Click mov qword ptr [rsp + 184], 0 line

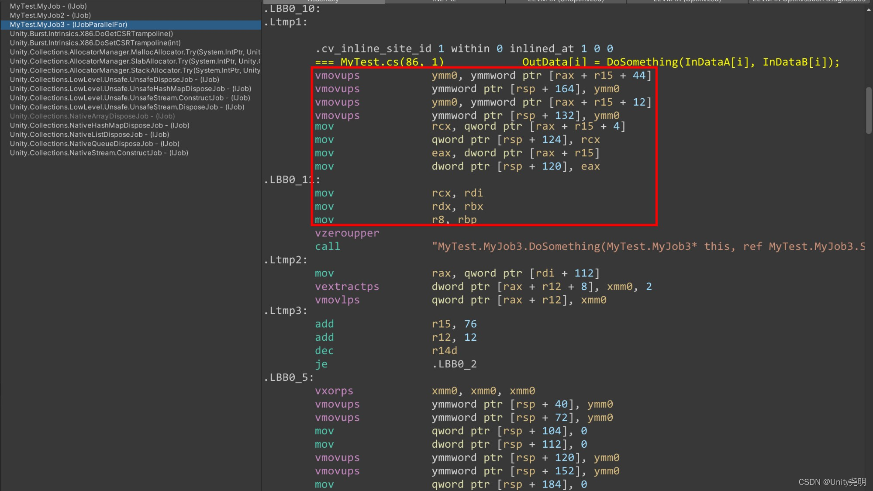[451, 484]
